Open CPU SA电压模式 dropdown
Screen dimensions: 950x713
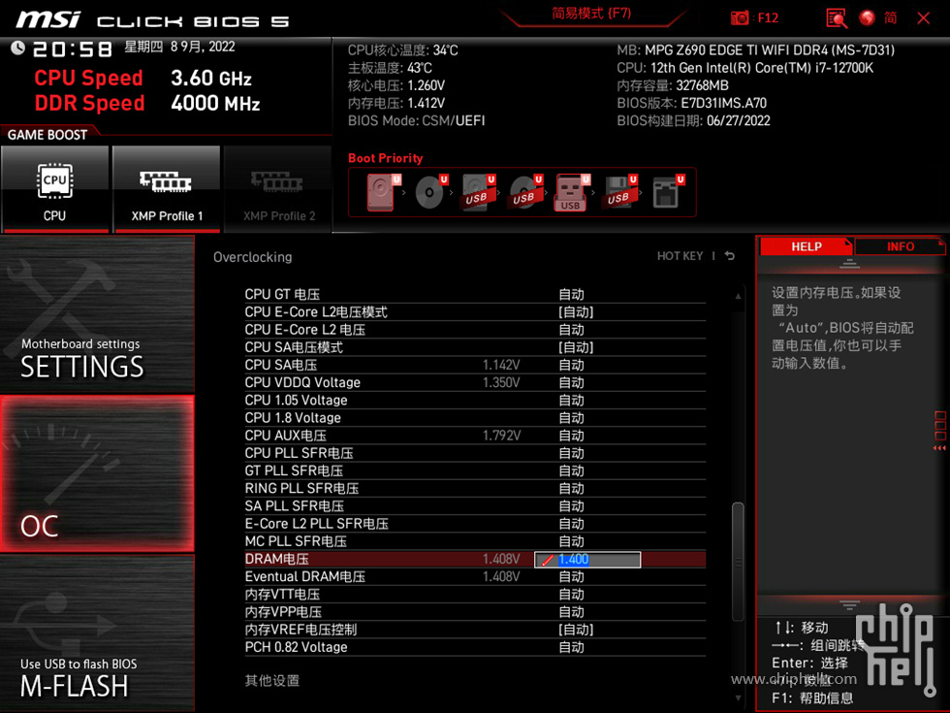pos(576,347)
